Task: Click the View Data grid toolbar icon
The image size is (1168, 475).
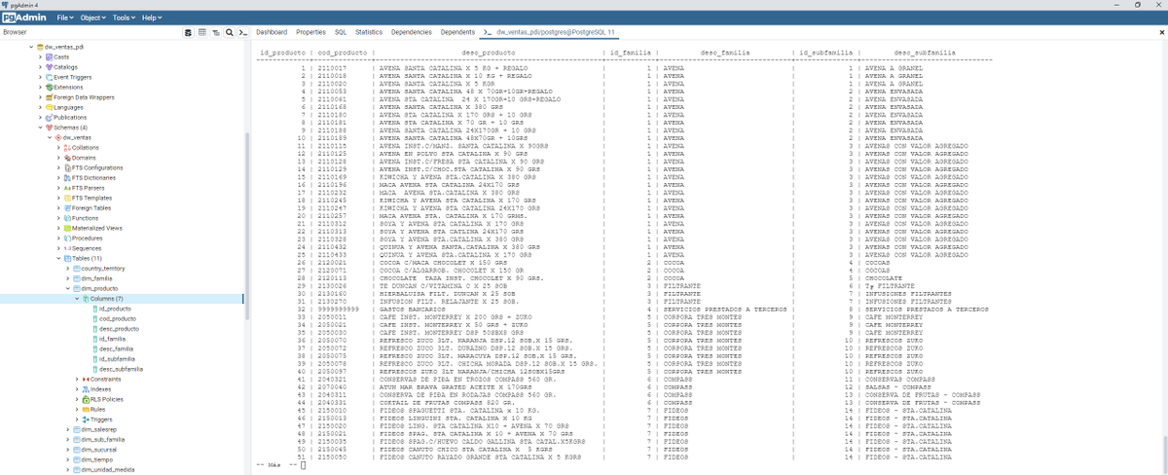Action: (x=202, y=32)
